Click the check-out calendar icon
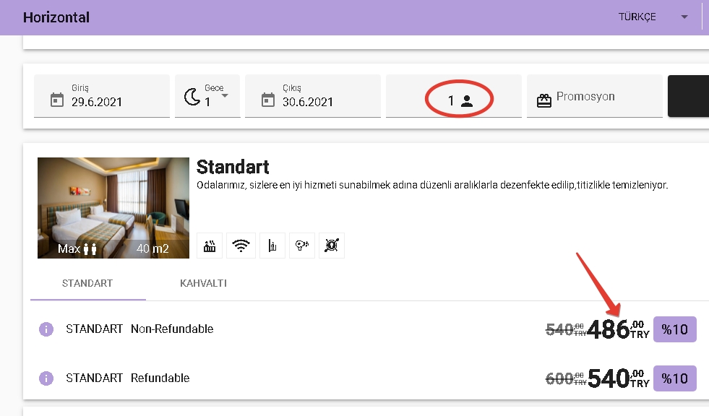Viewport: 709px width, 416px height. (267, 100)
